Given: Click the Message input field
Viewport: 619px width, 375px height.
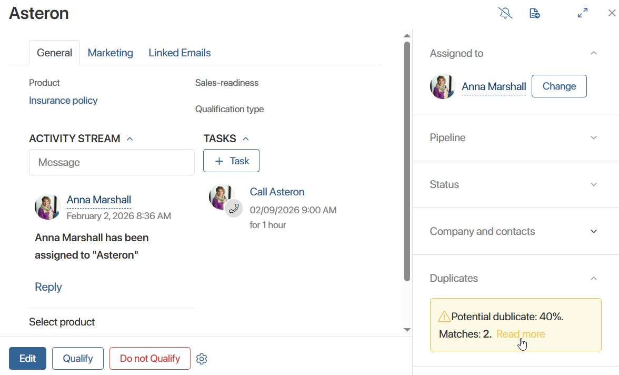Looking at the screenshot, I should coord(112,162).
